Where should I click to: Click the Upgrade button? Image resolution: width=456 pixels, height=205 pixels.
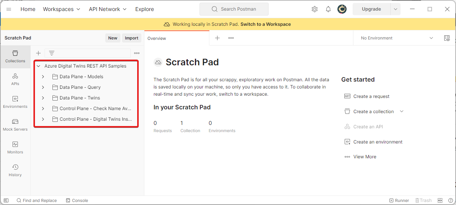tap(372, 9)
